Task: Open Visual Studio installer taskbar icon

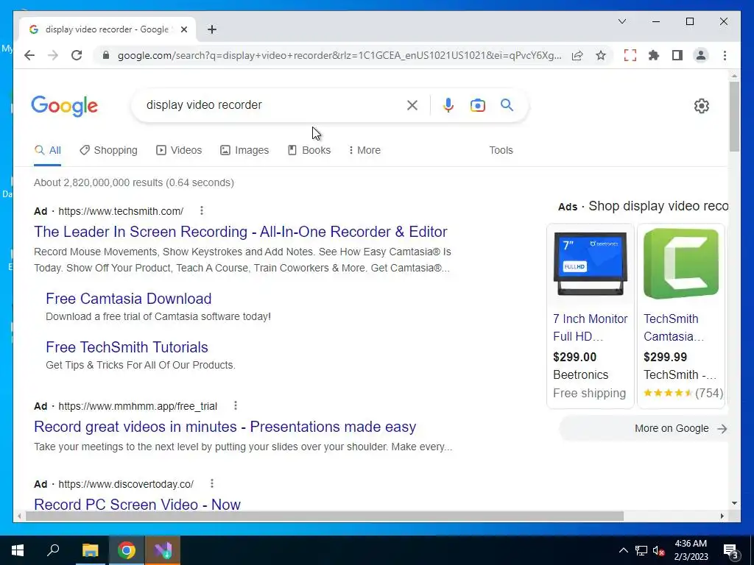Action: (163, 550)
